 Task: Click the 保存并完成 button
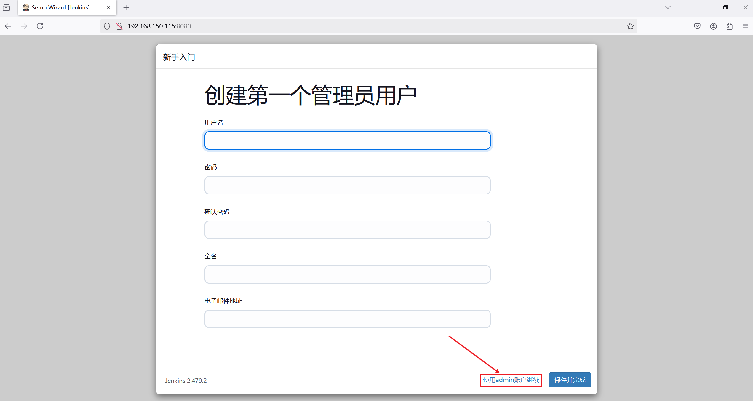(x=570, y=380)
